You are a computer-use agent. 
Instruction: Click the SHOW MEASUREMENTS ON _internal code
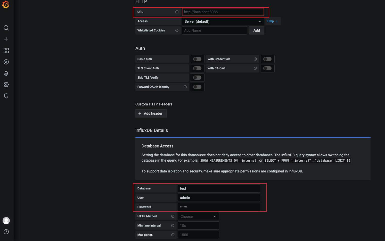tap(228, 161)
